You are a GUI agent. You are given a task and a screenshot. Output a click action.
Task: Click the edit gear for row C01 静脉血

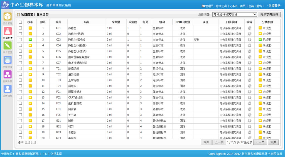click(249, 28)
